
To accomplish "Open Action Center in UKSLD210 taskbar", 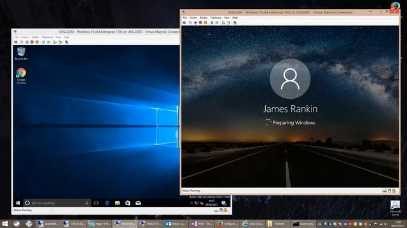I will pyautogui.click(x=224, y=203).
